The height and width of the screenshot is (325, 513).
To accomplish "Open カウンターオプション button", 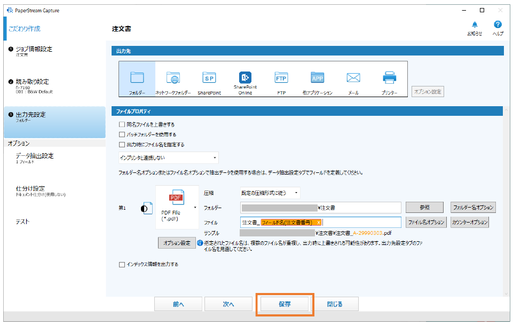I will click(469, 223).
